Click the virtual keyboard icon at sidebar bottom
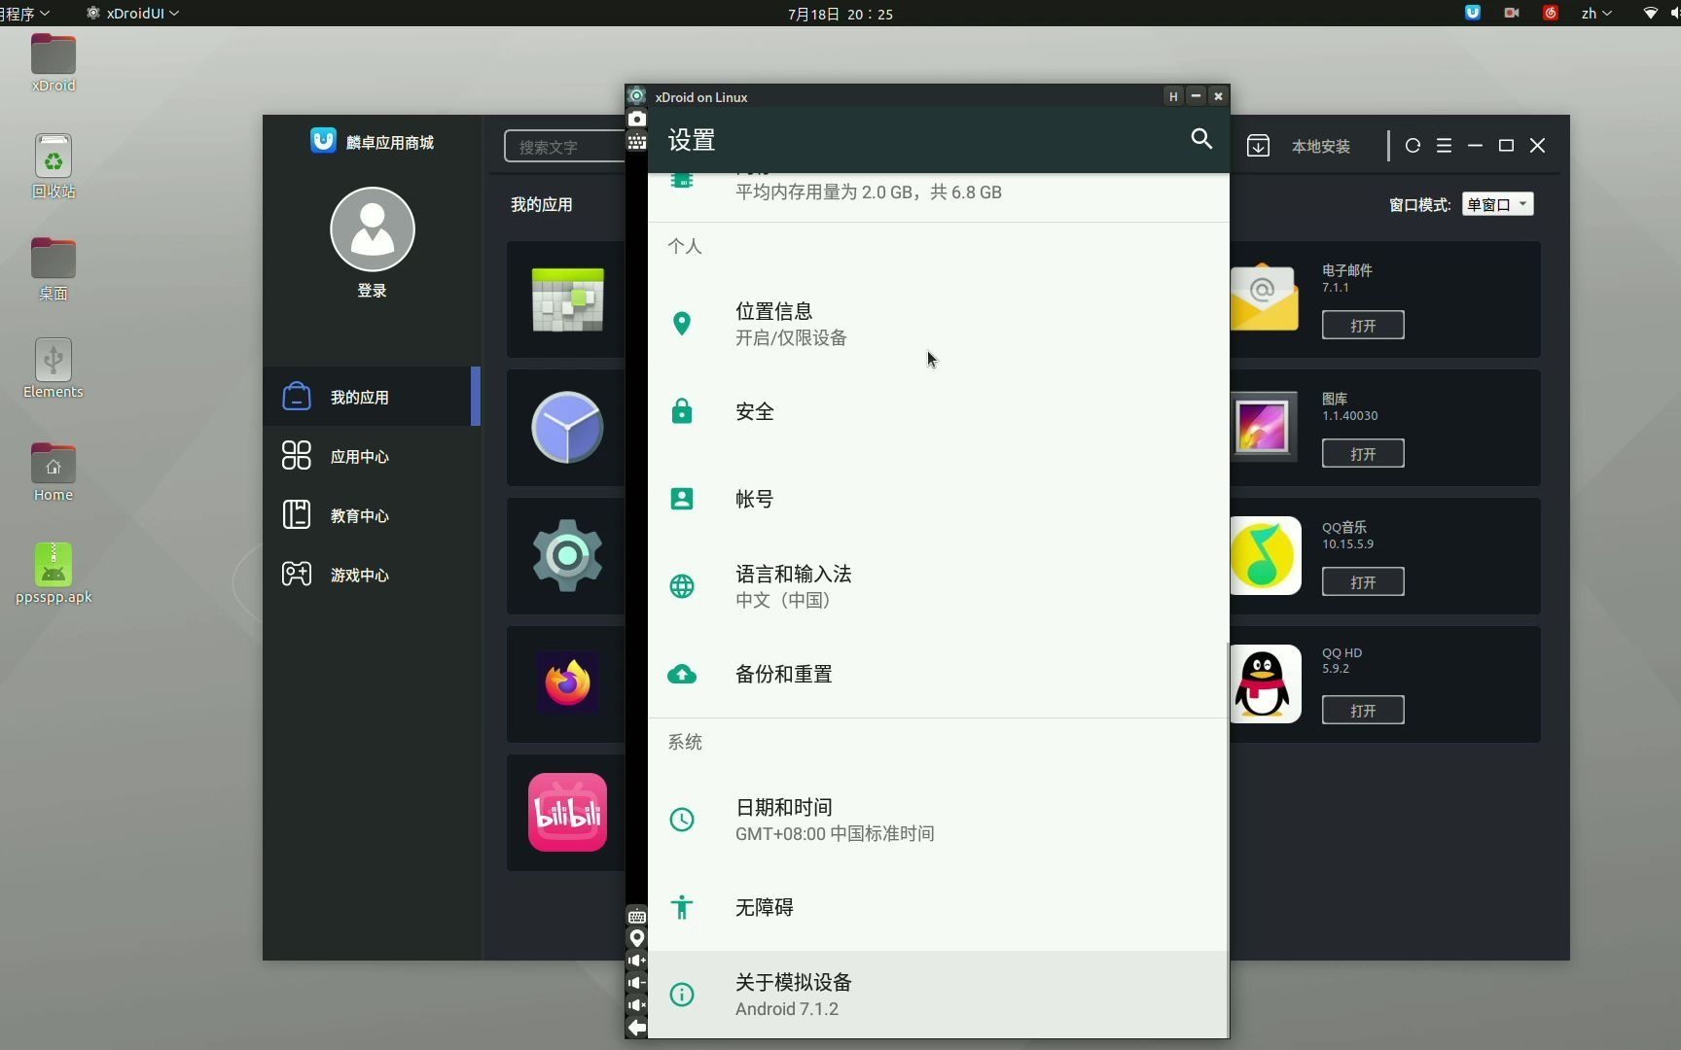This screenshot has width=1681, height=1050. (636, 917)
